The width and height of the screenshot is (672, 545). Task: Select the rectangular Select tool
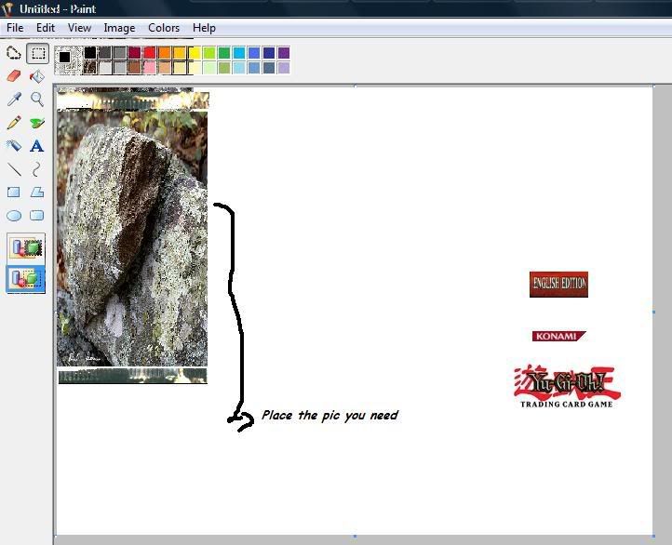[37, 53]
